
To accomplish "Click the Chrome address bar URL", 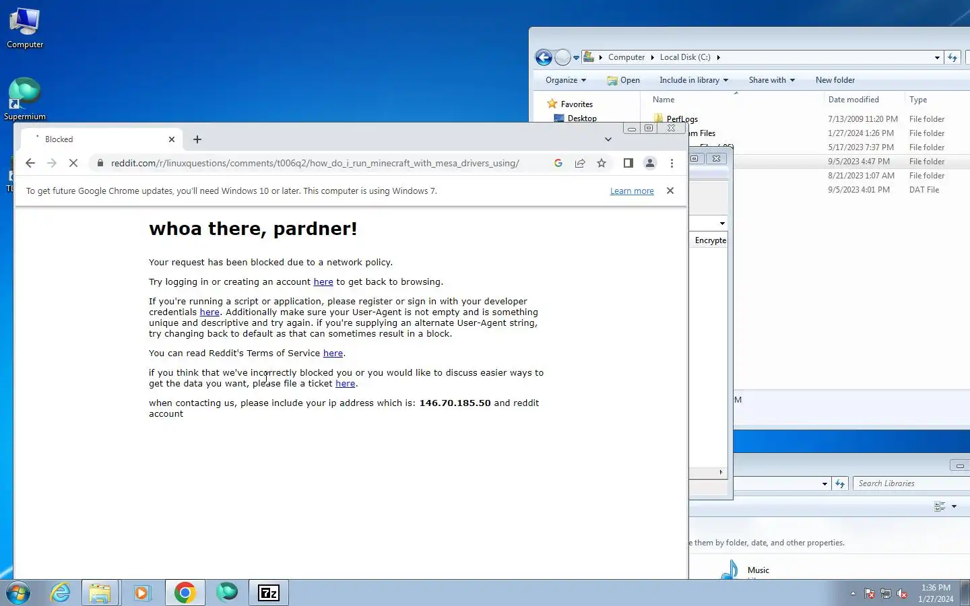I will point(315,163).
